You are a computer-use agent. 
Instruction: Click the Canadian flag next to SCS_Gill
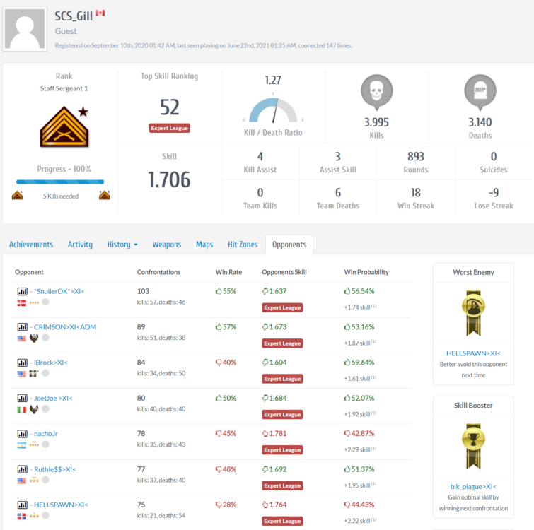click(100, 14)
